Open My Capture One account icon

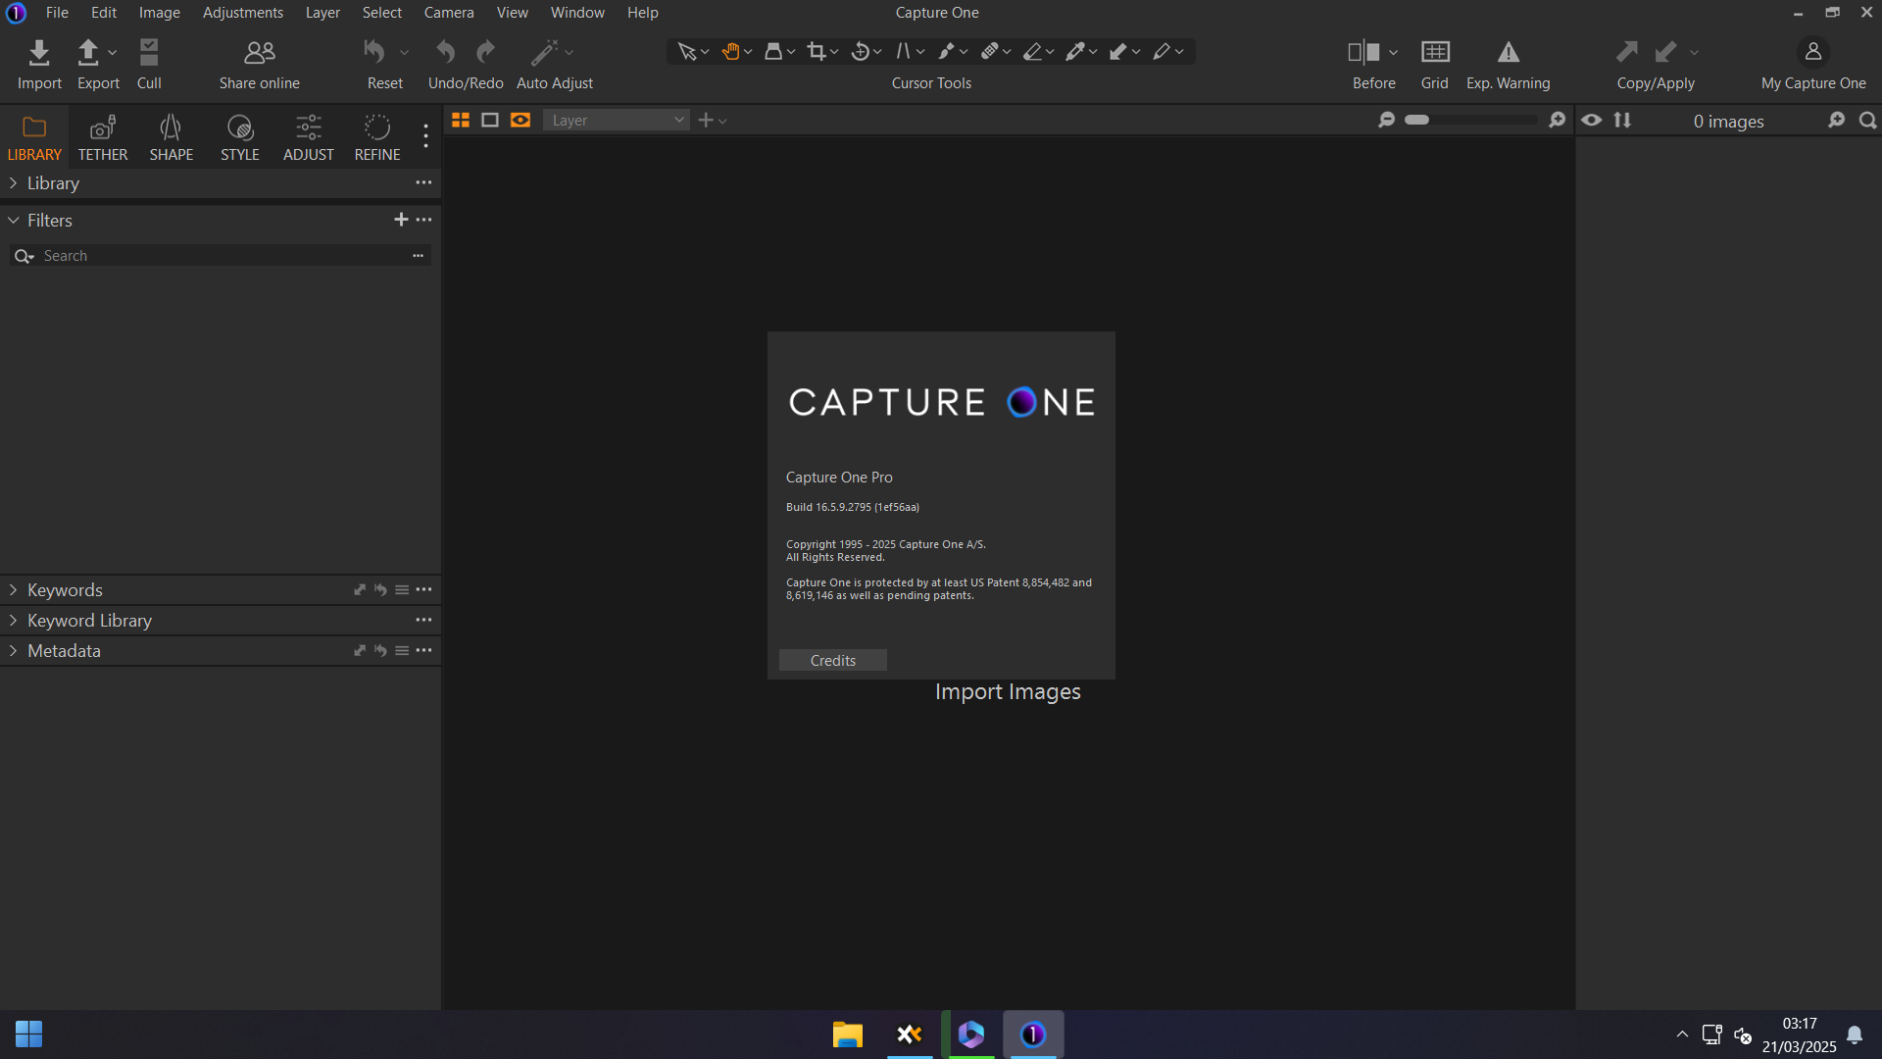(1813, 52)
